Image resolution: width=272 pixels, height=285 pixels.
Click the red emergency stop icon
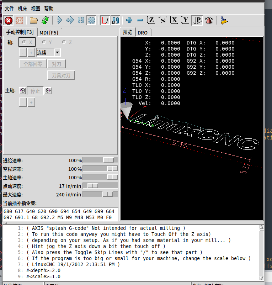[x=9, y=20]
